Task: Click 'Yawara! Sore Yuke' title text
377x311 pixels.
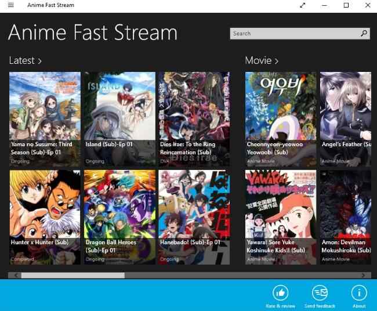Action: [x=270, y=242]
